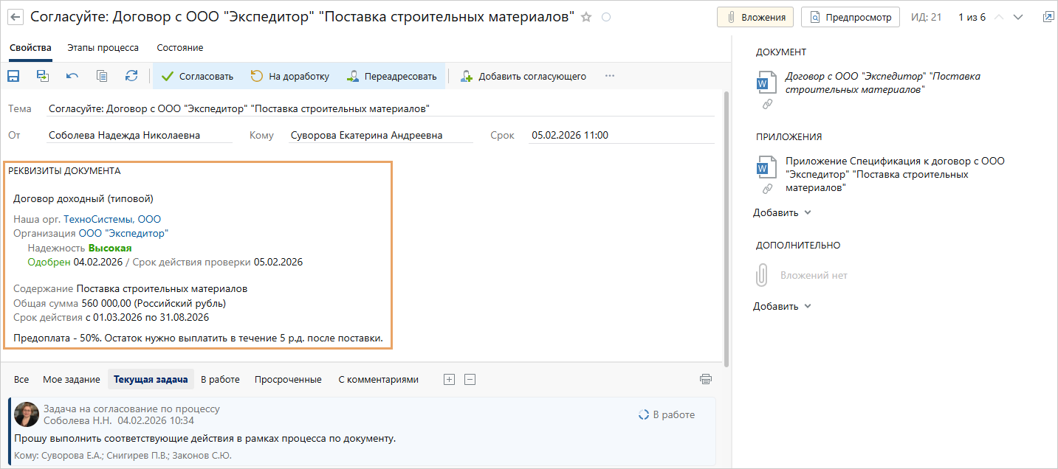
Task: Toggle the favorite star next to the title
Action: [586, 17]
